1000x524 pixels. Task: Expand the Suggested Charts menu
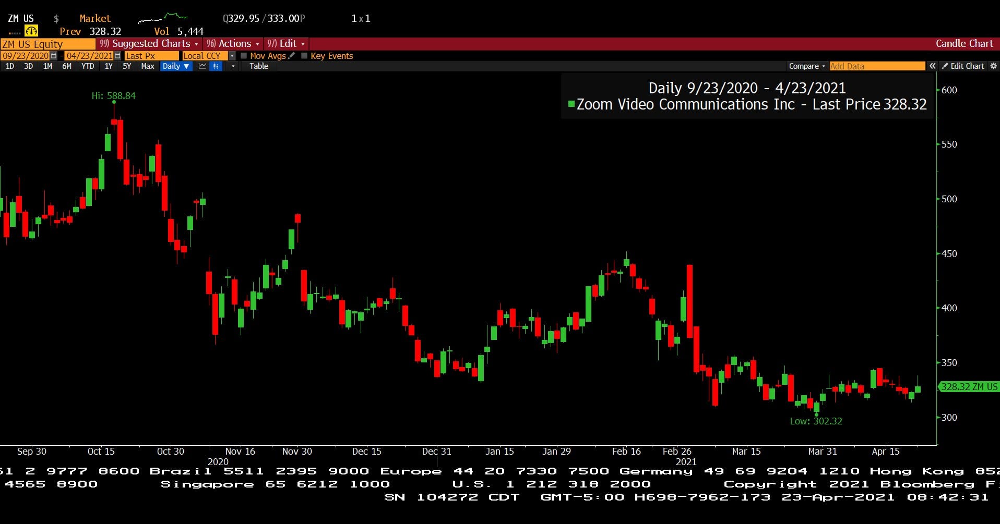point(149,44)
